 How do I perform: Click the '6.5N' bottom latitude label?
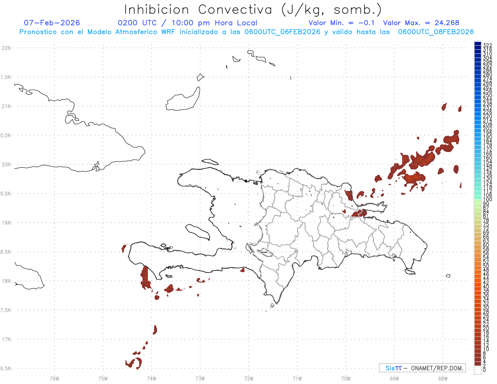click(6, 368)
